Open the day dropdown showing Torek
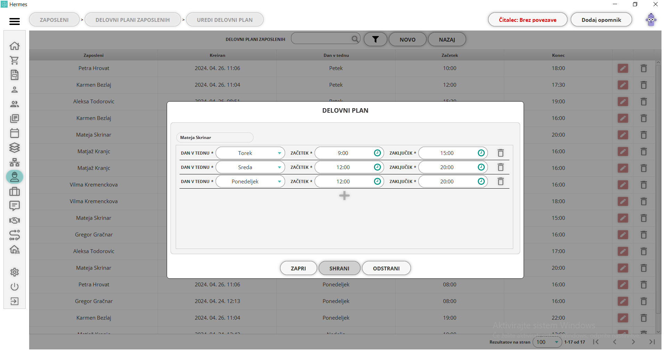Image resolution: width=666 pixels, height=355 pixels. pos(250,153)
